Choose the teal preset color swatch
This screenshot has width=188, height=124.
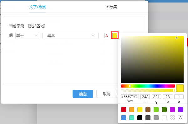(132, 118)
